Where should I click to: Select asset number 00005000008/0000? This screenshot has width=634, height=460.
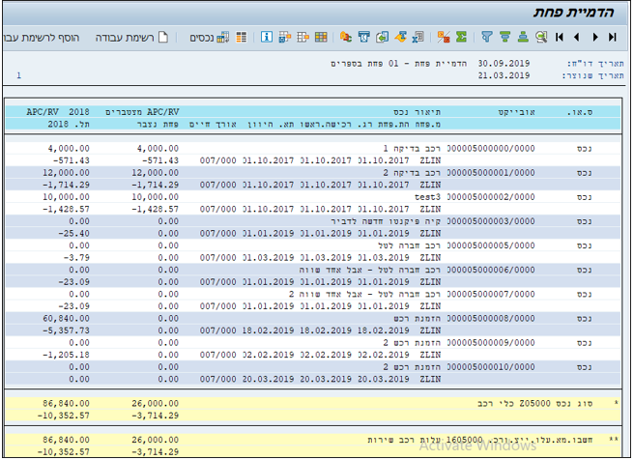(x=491, y=318)
